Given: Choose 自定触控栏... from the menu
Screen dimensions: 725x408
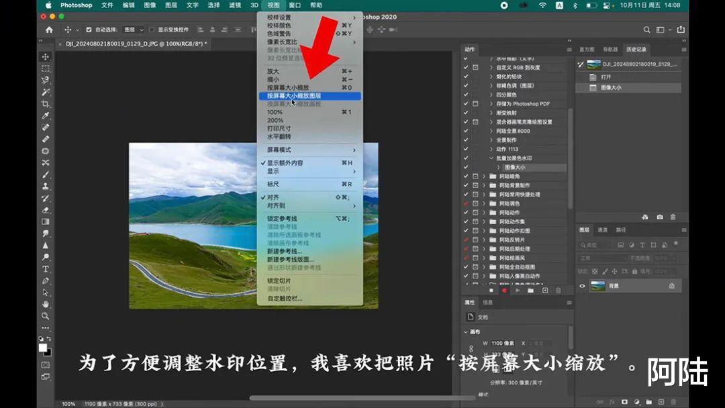Looking at the screenshot, I should pos(309,299).
